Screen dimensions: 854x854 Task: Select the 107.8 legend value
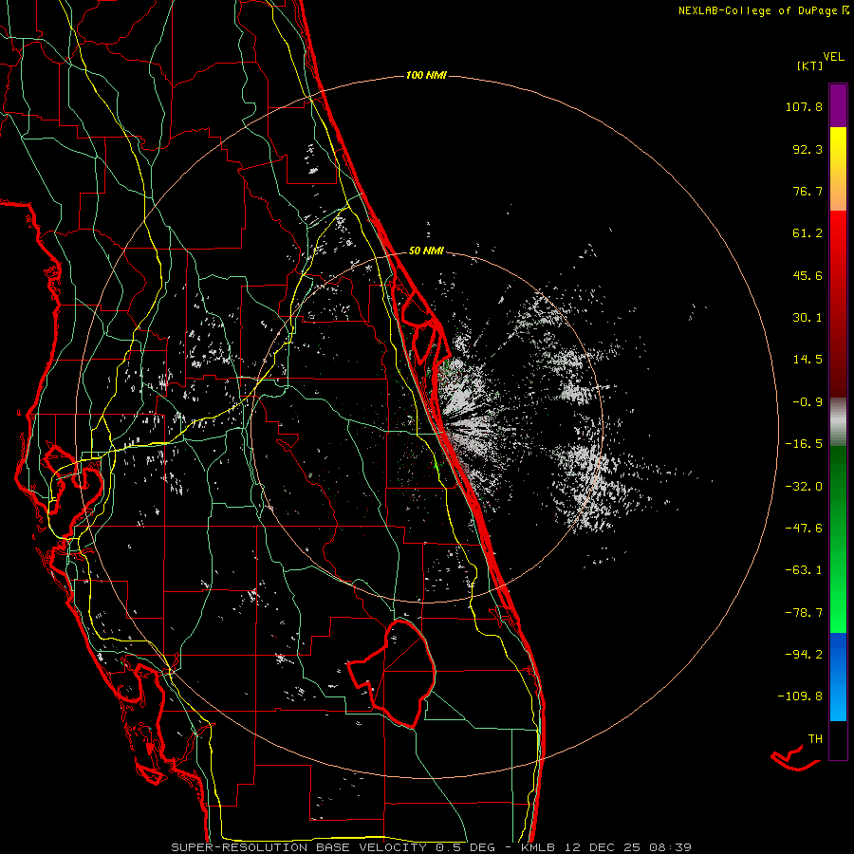pyautogui.click(x=804, y=106)
